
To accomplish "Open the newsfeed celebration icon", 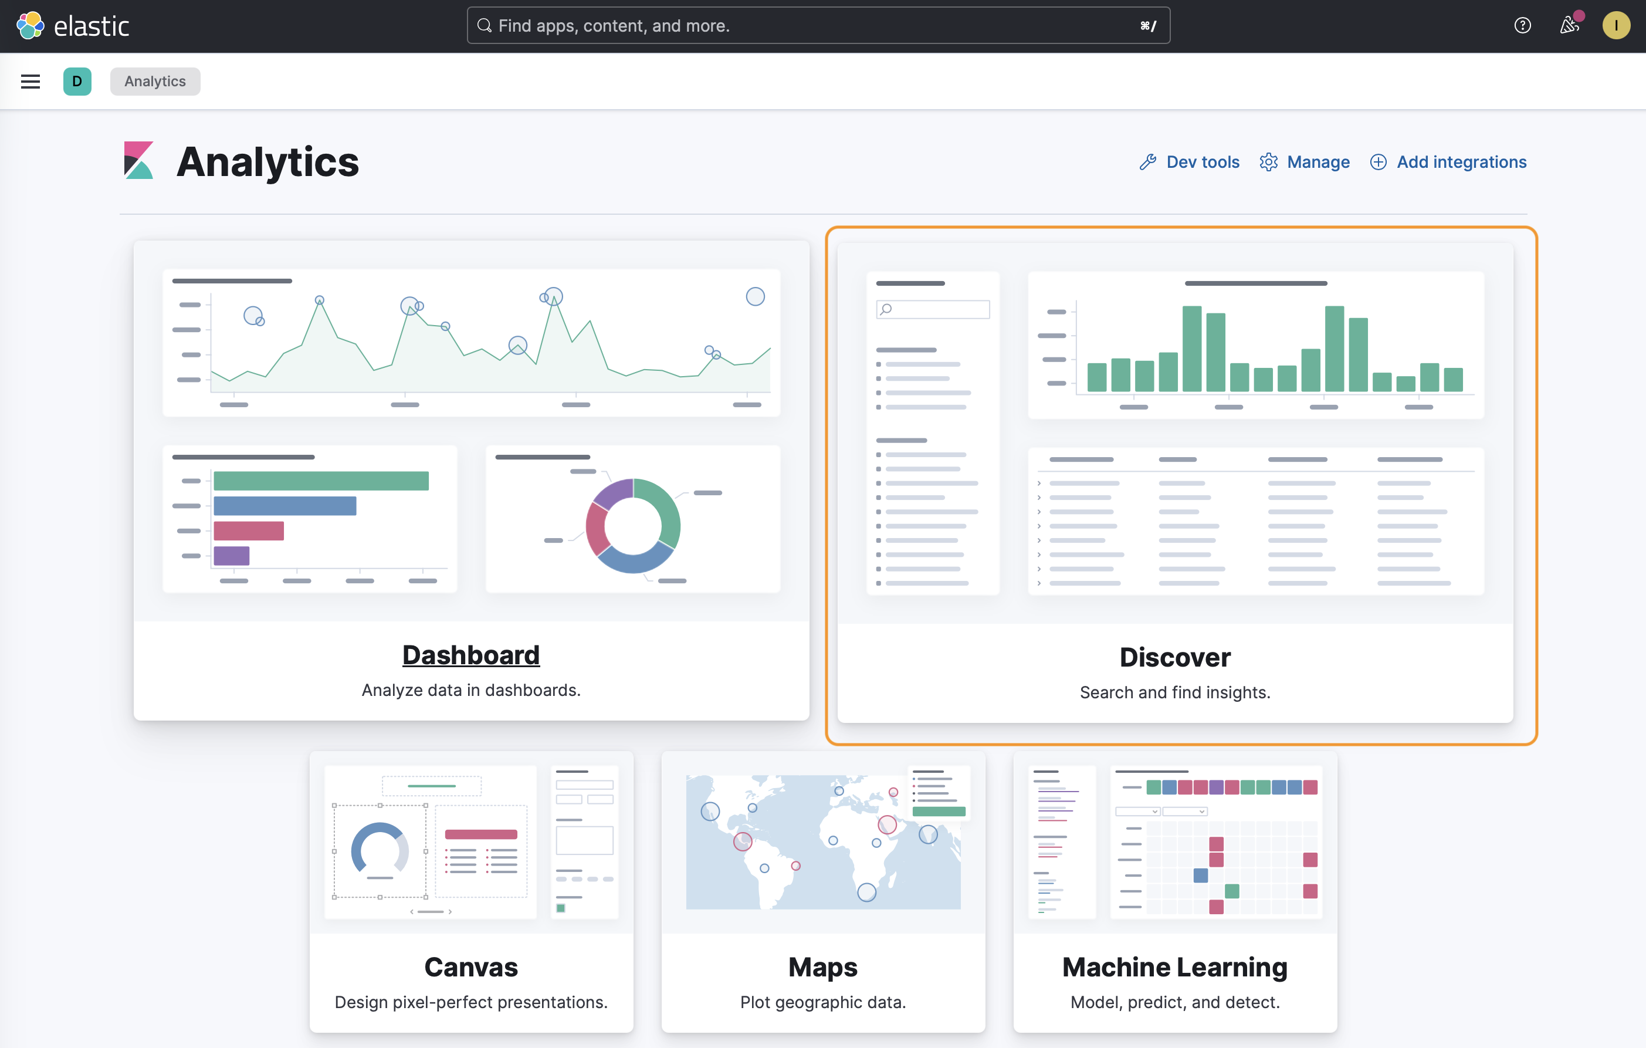I will click(1569, 26).
